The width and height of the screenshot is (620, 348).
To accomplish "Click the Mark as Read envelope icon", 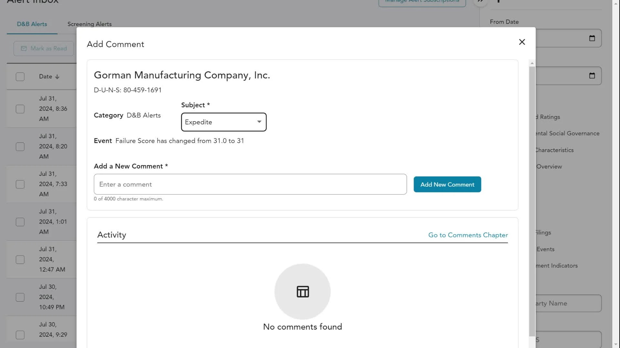I will tap(24, 48).
